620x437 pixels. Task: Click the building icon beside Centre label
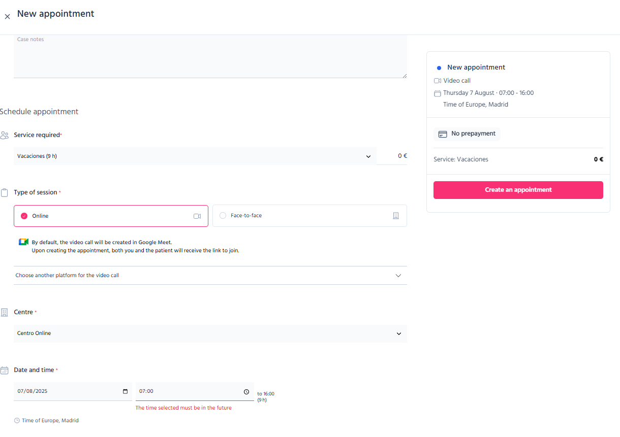(5, 313)
